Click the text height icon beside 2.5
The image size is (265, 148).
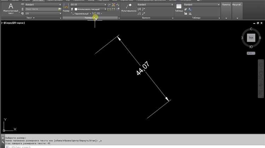pyautogui.click(x=23, y=13)
